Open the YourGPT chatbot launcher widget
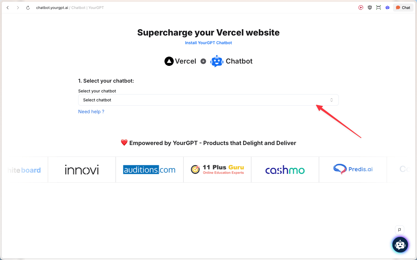The height and width of the screenshot is (260, 417). (x=400, y=245)
